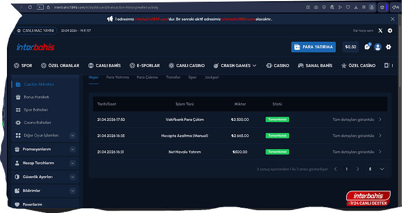The image size is (402, 213).
Task: Open Özel Oranlar in navigation
Action: pos(60,65)
